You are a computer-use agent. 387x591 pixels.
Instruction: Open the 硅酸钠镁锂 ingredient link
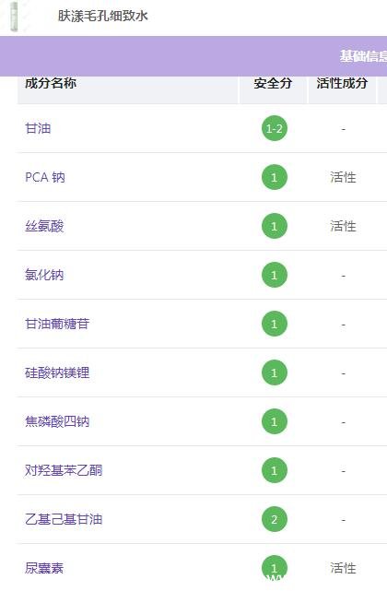tap(57, 372)
